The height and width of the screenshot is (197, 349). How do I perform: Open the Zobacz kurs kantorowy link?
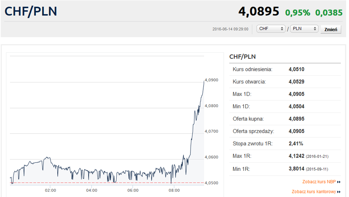point(314,192)
